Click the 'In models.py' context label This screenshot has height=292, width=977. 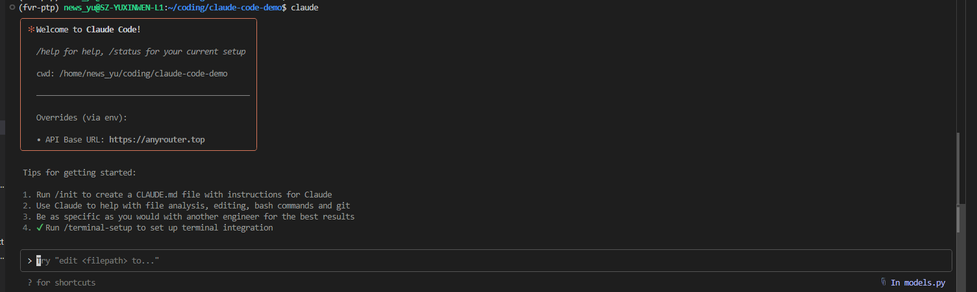917,282
